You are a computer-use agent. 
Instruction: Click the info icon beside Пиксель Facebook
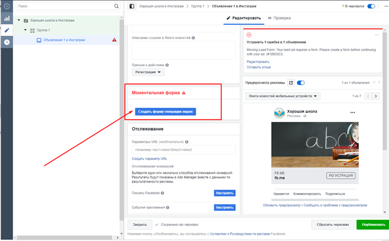tap(162, 193)
